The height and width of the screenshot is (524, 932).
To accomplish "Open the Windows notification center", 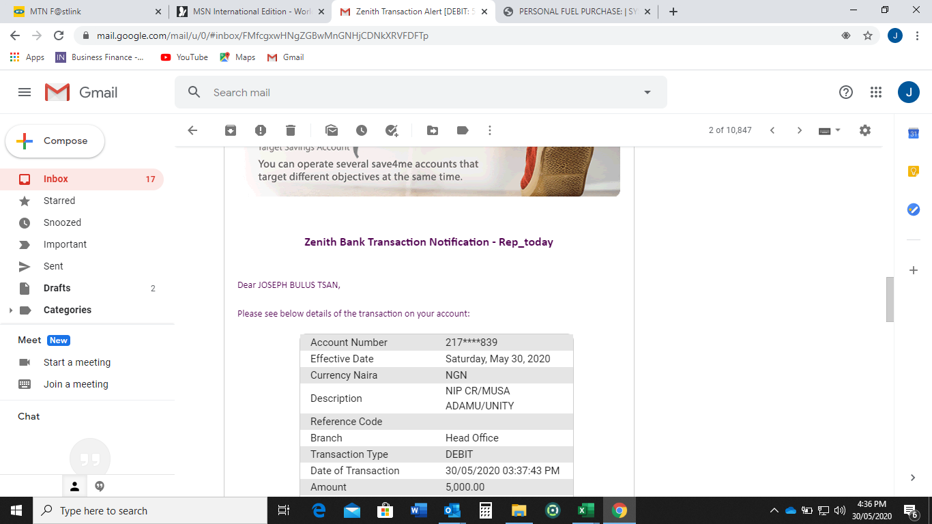I will click(910, 510).
